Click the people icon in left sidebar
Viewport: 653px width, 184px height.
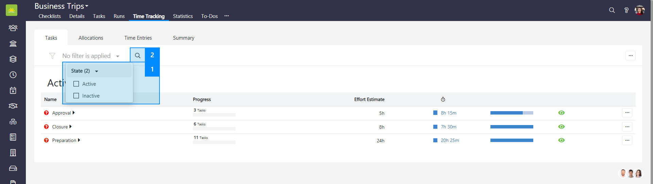(x=13, y=28)
